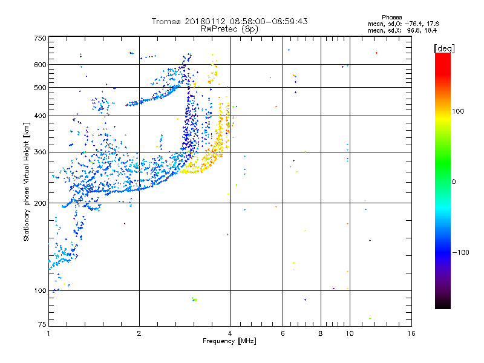Click the y-axis tick label '400'

[x=40, y=116]
